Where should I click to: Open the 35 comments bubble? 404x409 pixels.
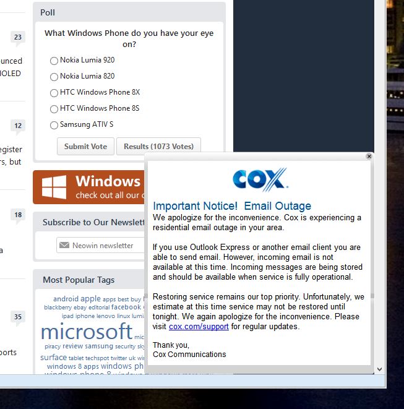pos(18,317)
